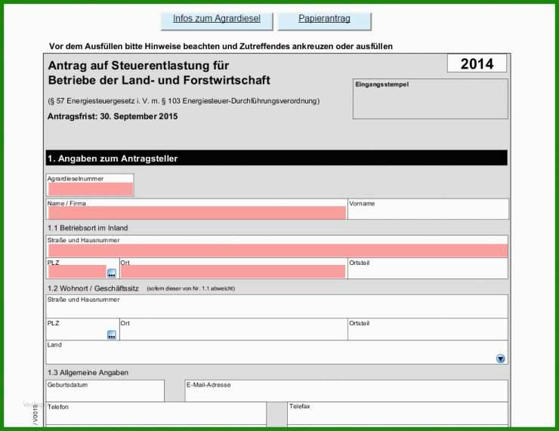This screenshot has height=431, width=559.
Task: Click into the Vorname field
Action: point(428,209)
